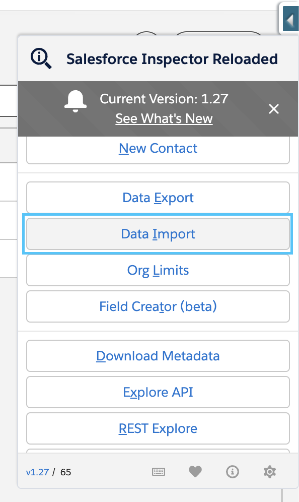Viewport: 299px width, 502px height.
Task: Select Download Metadata
Action: tap(158, 356)
